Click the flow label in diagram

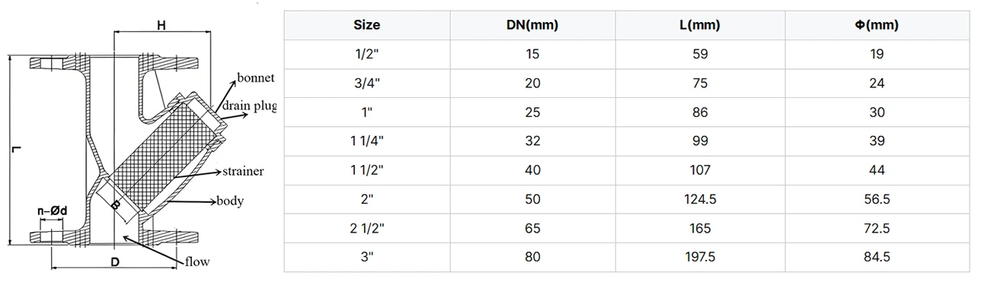point(197,262)
